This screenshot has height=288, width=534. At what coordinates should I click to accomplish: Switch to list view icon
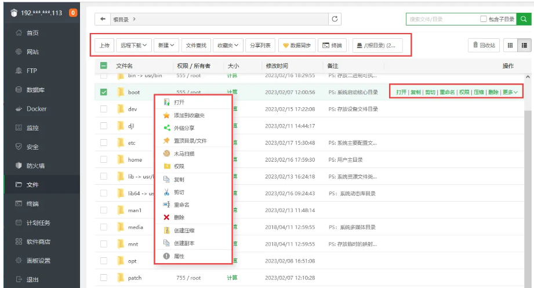coord(524,45)
